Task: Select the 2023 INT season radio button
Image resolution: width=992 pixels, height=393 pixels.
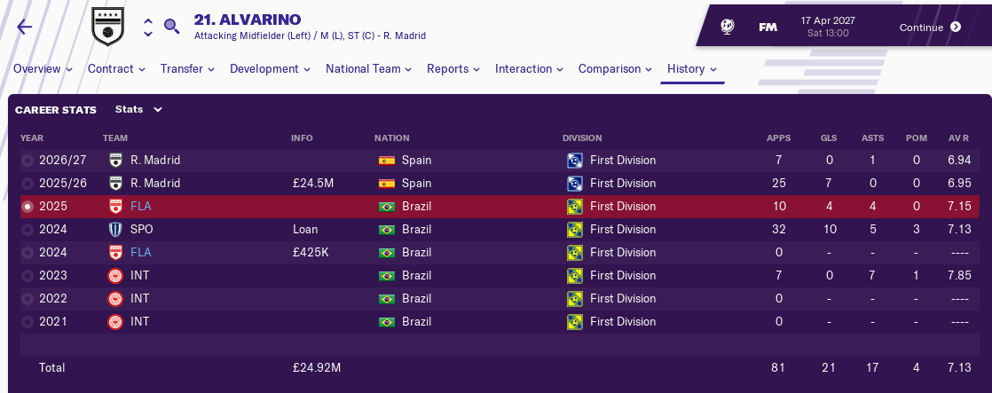Action: point(28,275)
